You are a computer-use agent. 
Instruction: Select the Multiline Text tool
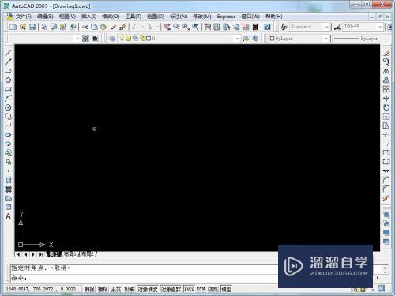[x=8, y=216]
